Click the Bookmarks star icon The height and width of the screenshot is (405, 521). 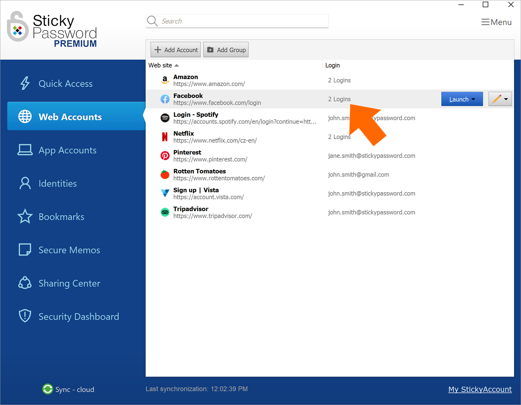tap(25, 216)
